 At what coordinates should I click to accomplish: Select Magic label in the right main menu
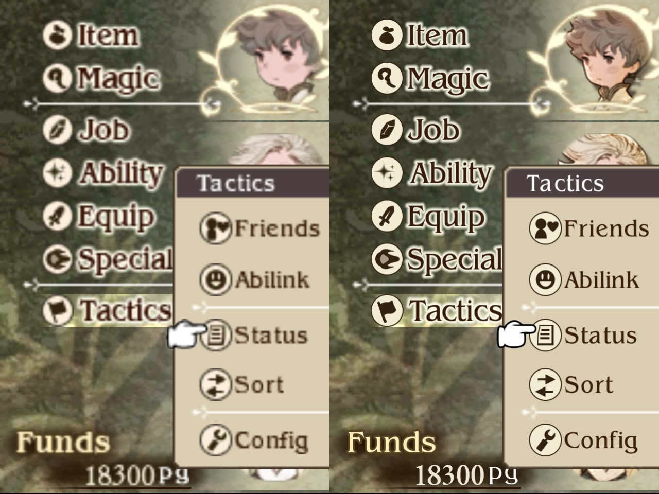coord(447,79)
